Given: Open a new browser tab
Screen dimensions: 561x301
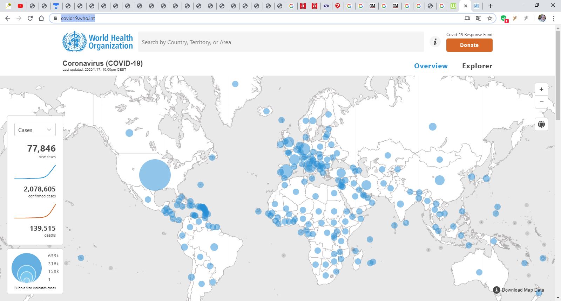Looking at the screenshot, I should click(x=491, y=6).
